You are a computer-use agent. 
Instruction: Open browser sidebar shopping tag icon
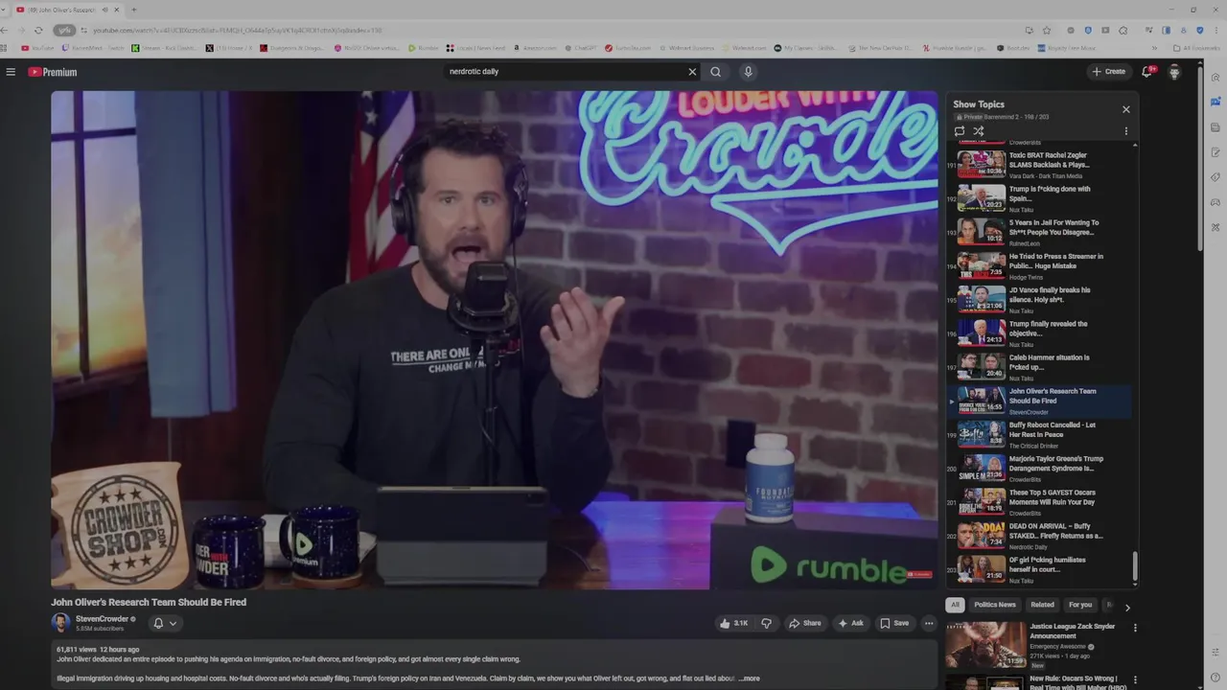pos(1215,177)
